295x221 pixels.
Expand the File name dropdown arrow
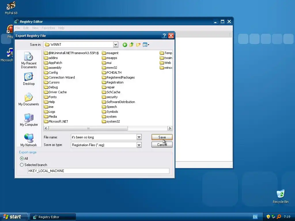click(139, 137)
